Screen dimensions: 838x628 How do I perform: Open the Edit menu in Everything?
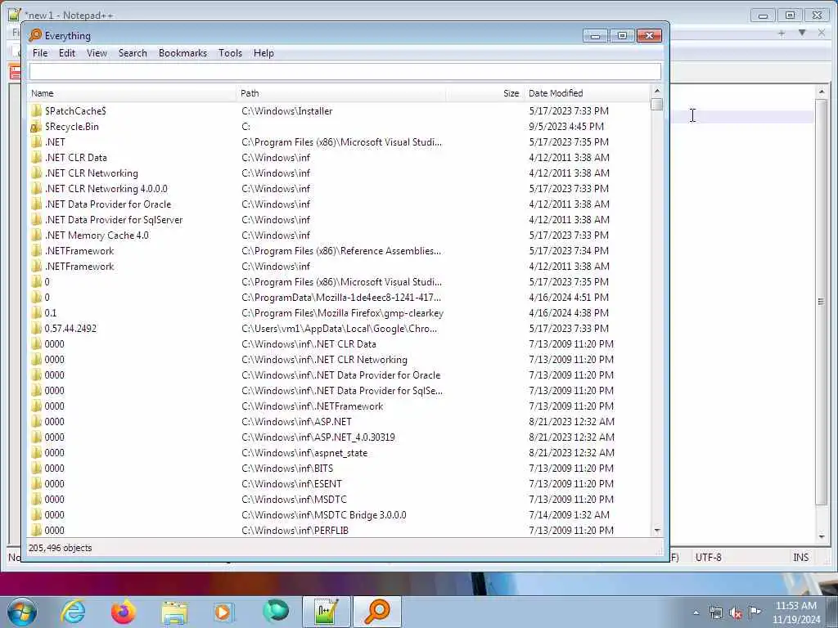coord(67,53)
